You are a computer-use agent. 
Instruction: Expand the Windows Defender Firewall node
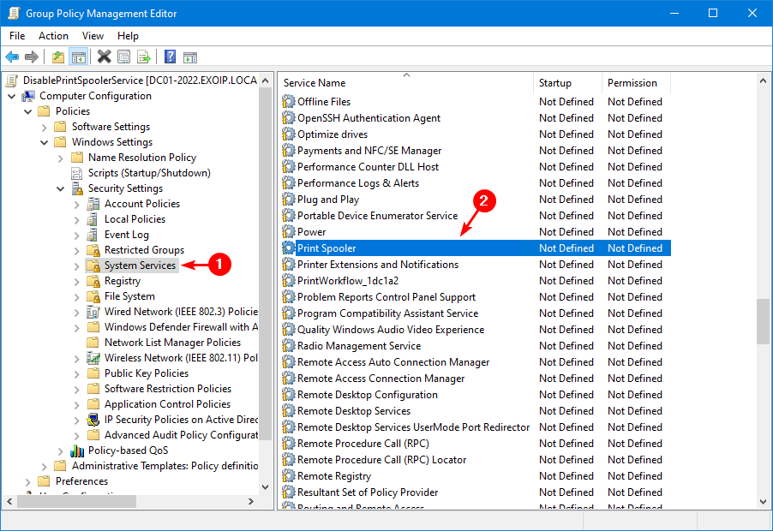(77, 327)
